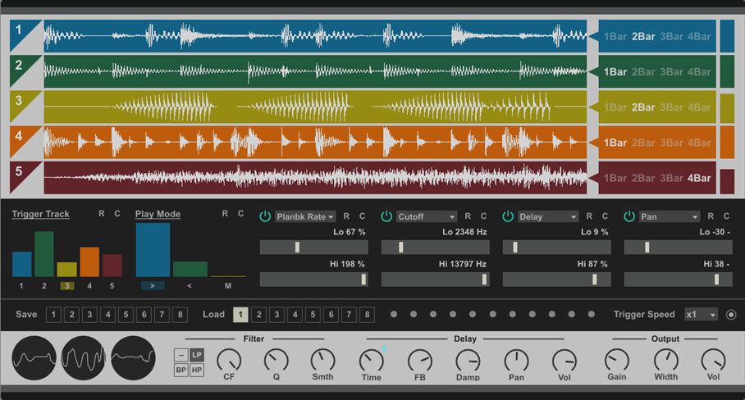Set track 1 length to 3Bar
The image size is (745, 400).
coord(671,36)
